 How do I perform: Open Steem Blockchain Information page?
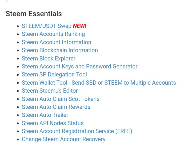tap(60, 50)
